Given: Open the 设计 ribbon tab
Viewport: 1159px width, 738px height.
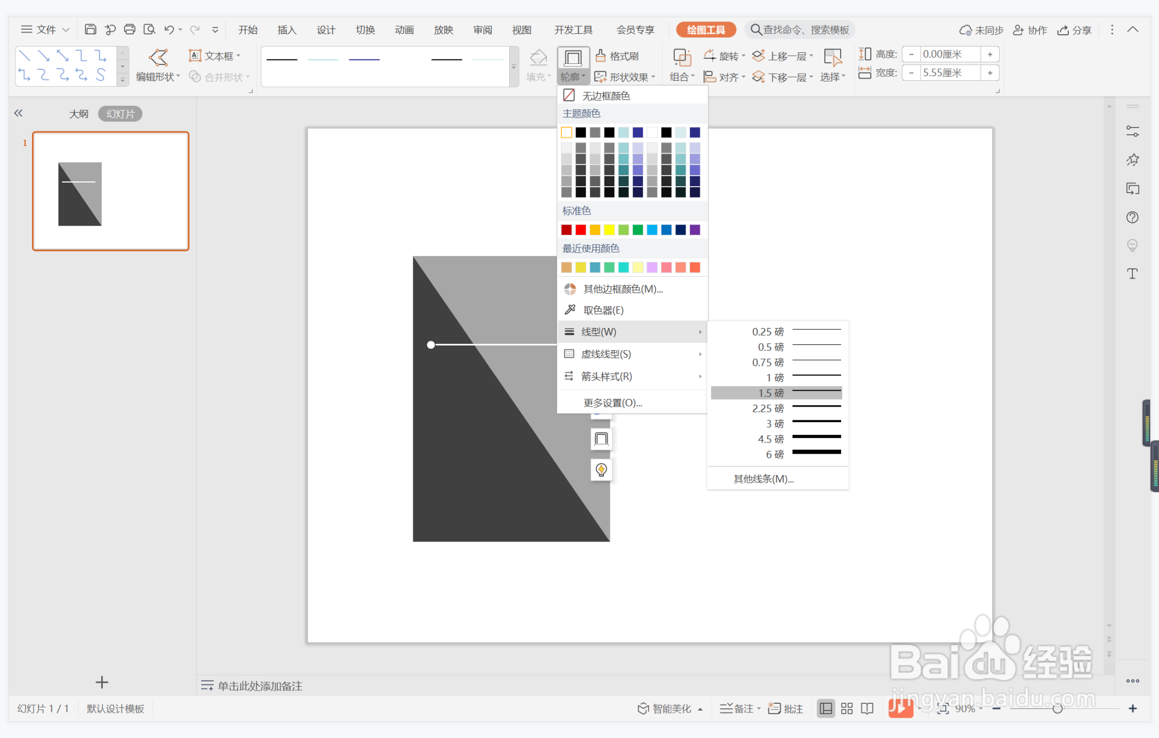Looking at the screenshot, I should tap(325, 30).
